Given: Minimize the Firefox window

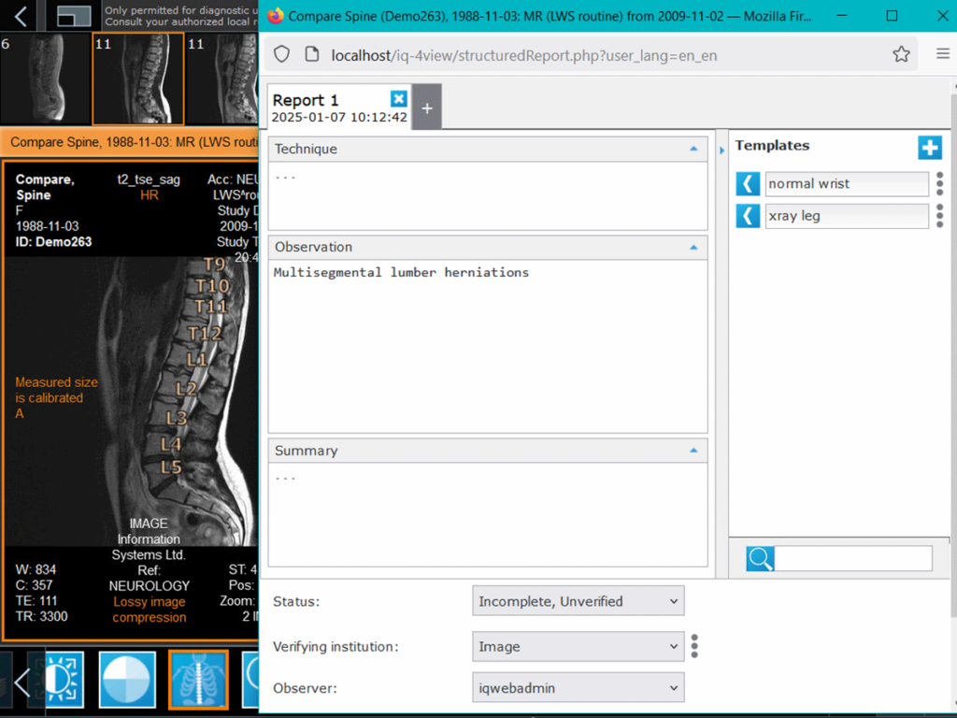Looking at the screenshot, I should 842,16.
